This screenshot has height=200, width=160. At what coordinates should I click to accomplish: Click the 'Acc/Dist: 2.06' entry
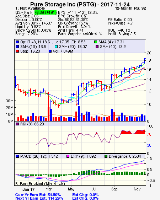coord(27,16)
